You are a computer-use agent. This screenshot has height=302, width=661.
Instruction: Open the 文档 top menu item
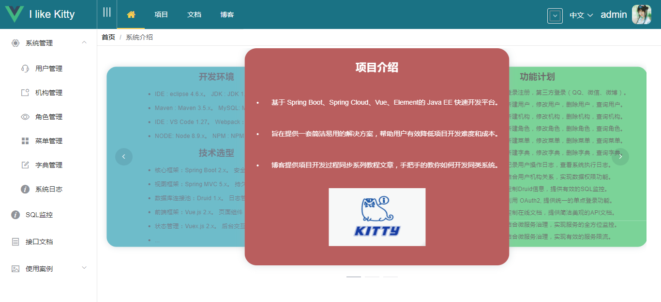pos(194,14)
